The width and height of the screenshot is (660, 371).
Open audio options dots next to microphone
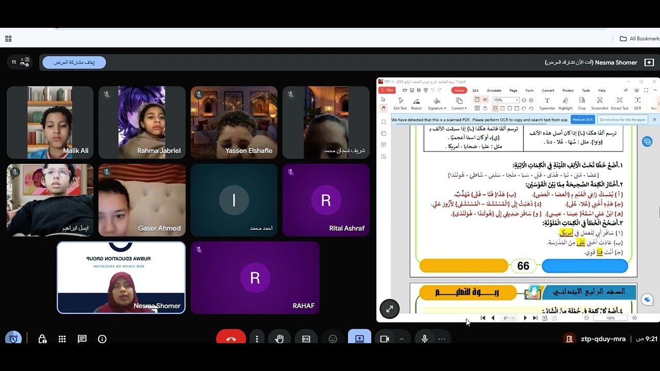[441, 339]
